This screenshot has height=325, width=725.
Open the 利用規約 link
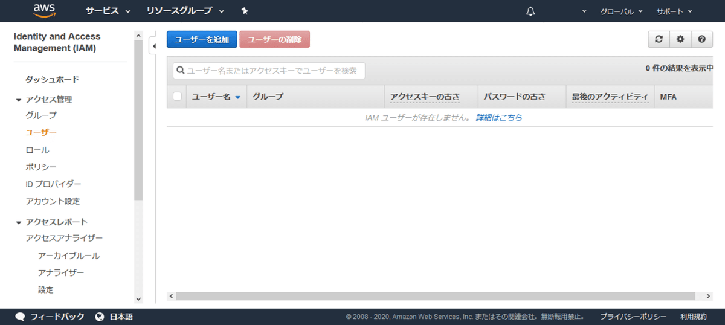click(693, 317)
